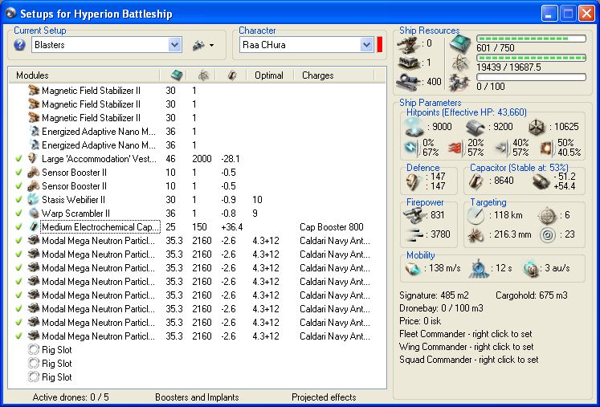This screenshot has width=600, height=407.
Task: Click the red swatch beside Character dropdown
Action: click(x=380, y=45)
